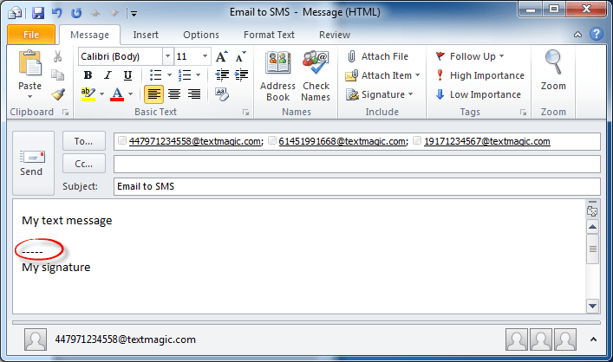The width and height of the screenshot is (613, 362).
Task: Collapse the ribbon with caret icon
Action: [577, 35]
